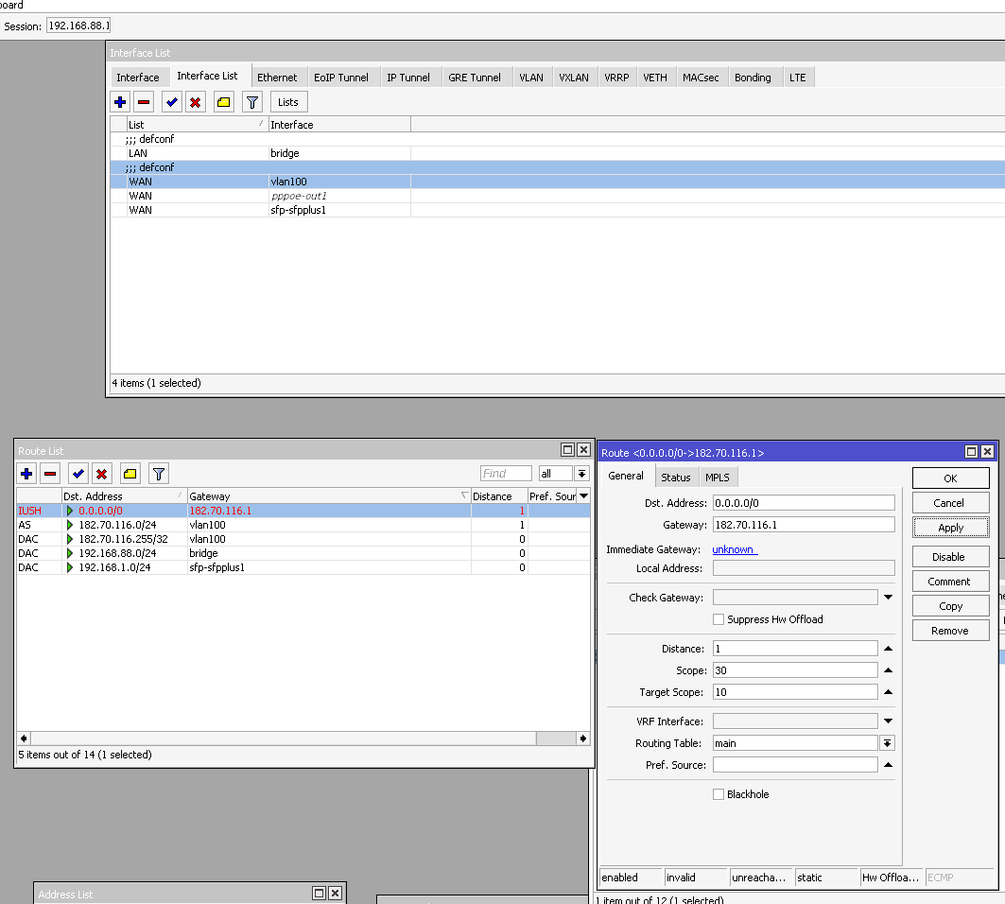Open the 'all' filter dropdown in Route List
Viewport: 1005px width, 904px height.
581,474
